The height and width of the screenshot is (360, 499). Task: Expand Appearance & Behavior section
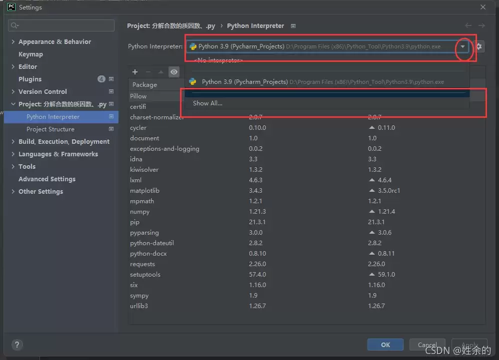13,41
